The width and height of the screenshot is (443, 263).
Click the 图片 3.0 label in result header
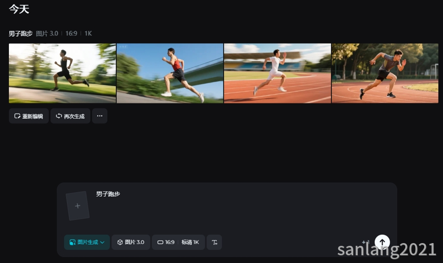pyautogui.click(x=47, y=34)
